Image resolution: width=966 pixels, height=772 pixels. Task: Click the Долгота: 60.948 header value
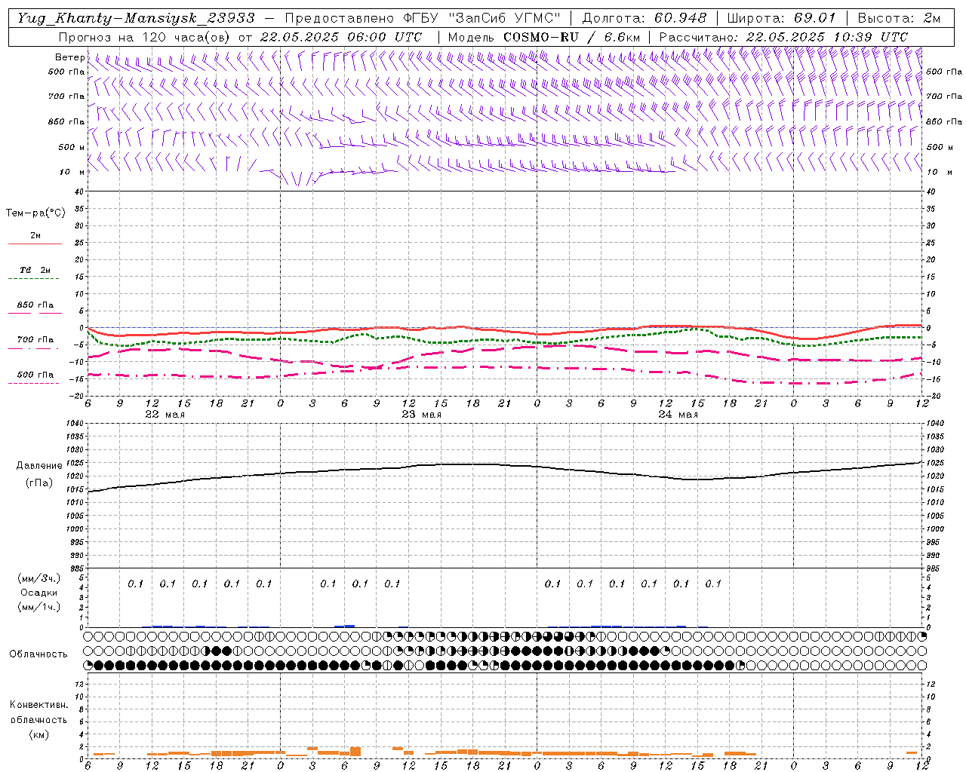[645, 18]
